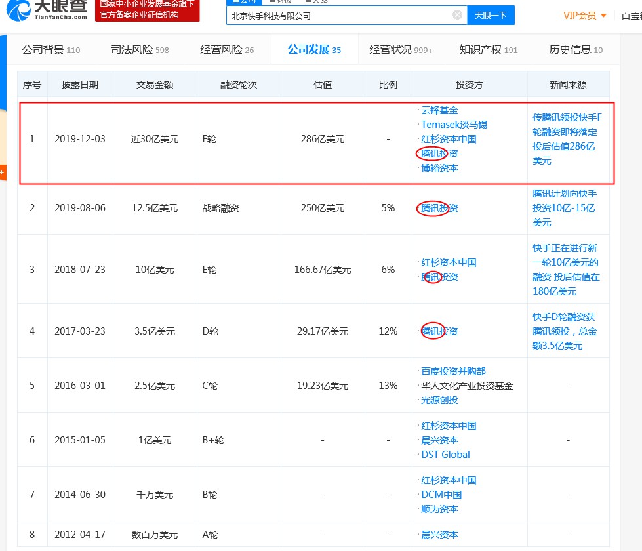Click the 估值 column header
Viewport: 642px width, 551px height.
pyautogui.click(x=323, y=85)
